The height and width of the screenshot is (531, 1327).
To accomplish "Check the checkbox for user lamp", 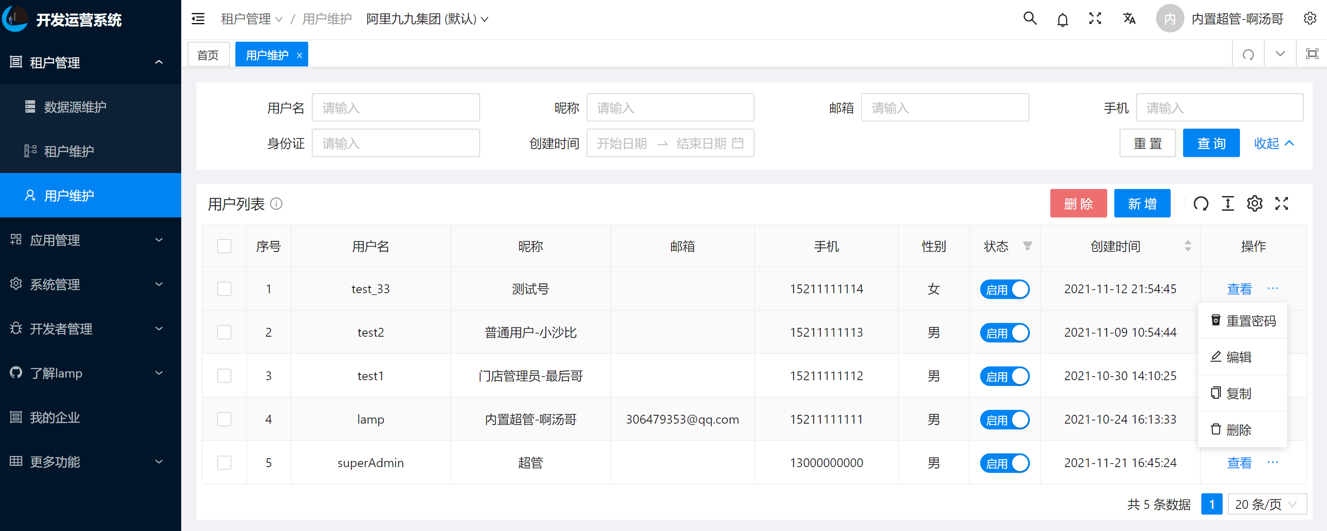I will click(224, 419).
